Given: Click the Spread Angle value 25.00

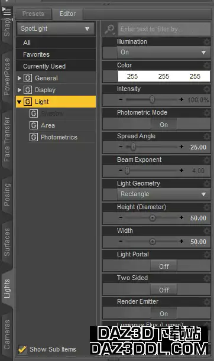Looking at the screenshot, I should 198,147.
